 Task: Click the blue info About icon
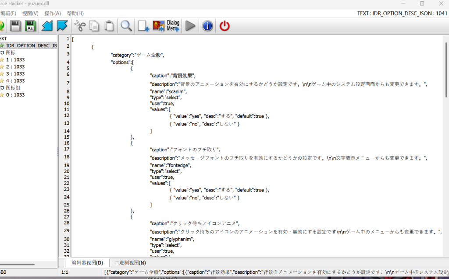click(207, 26)
